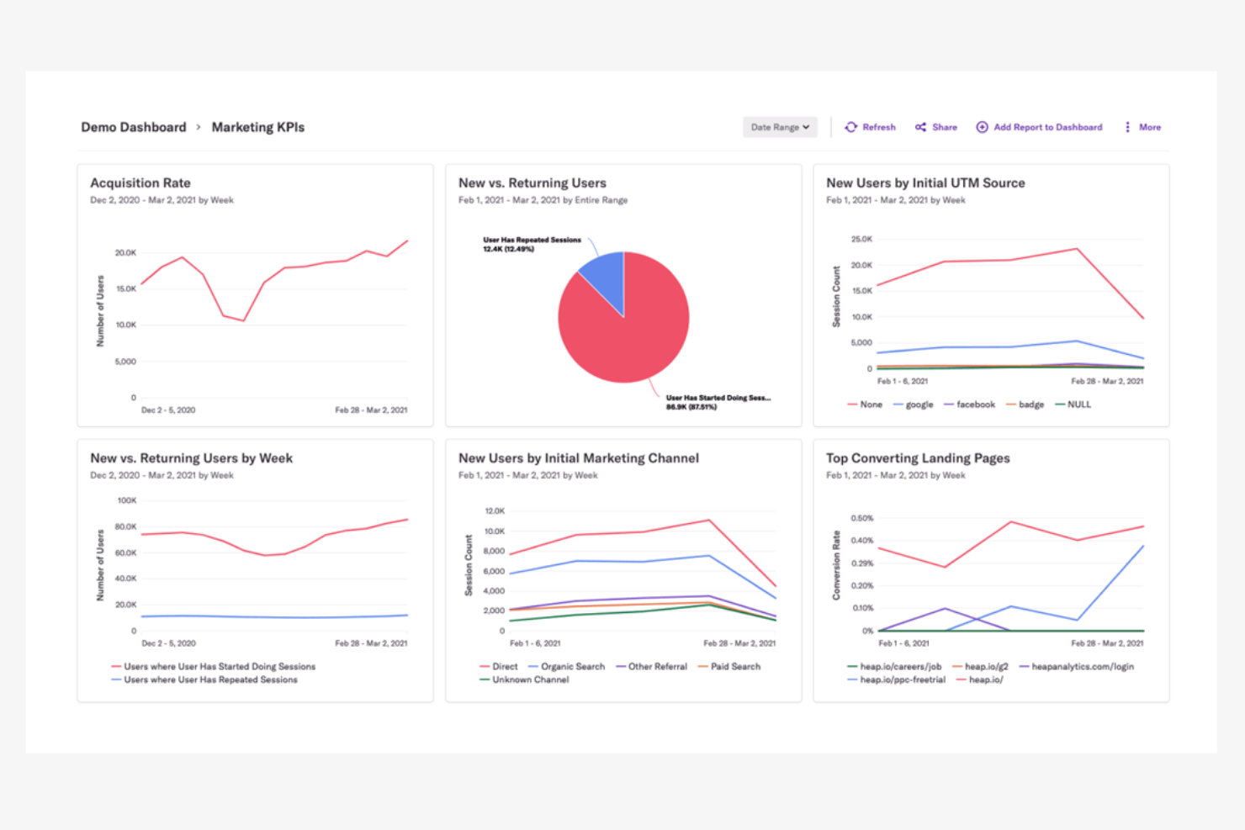The height and width of the screenshot is (830, 1245).
Task: Open New vs. Returning Users report title
Action: coord(532,182)
